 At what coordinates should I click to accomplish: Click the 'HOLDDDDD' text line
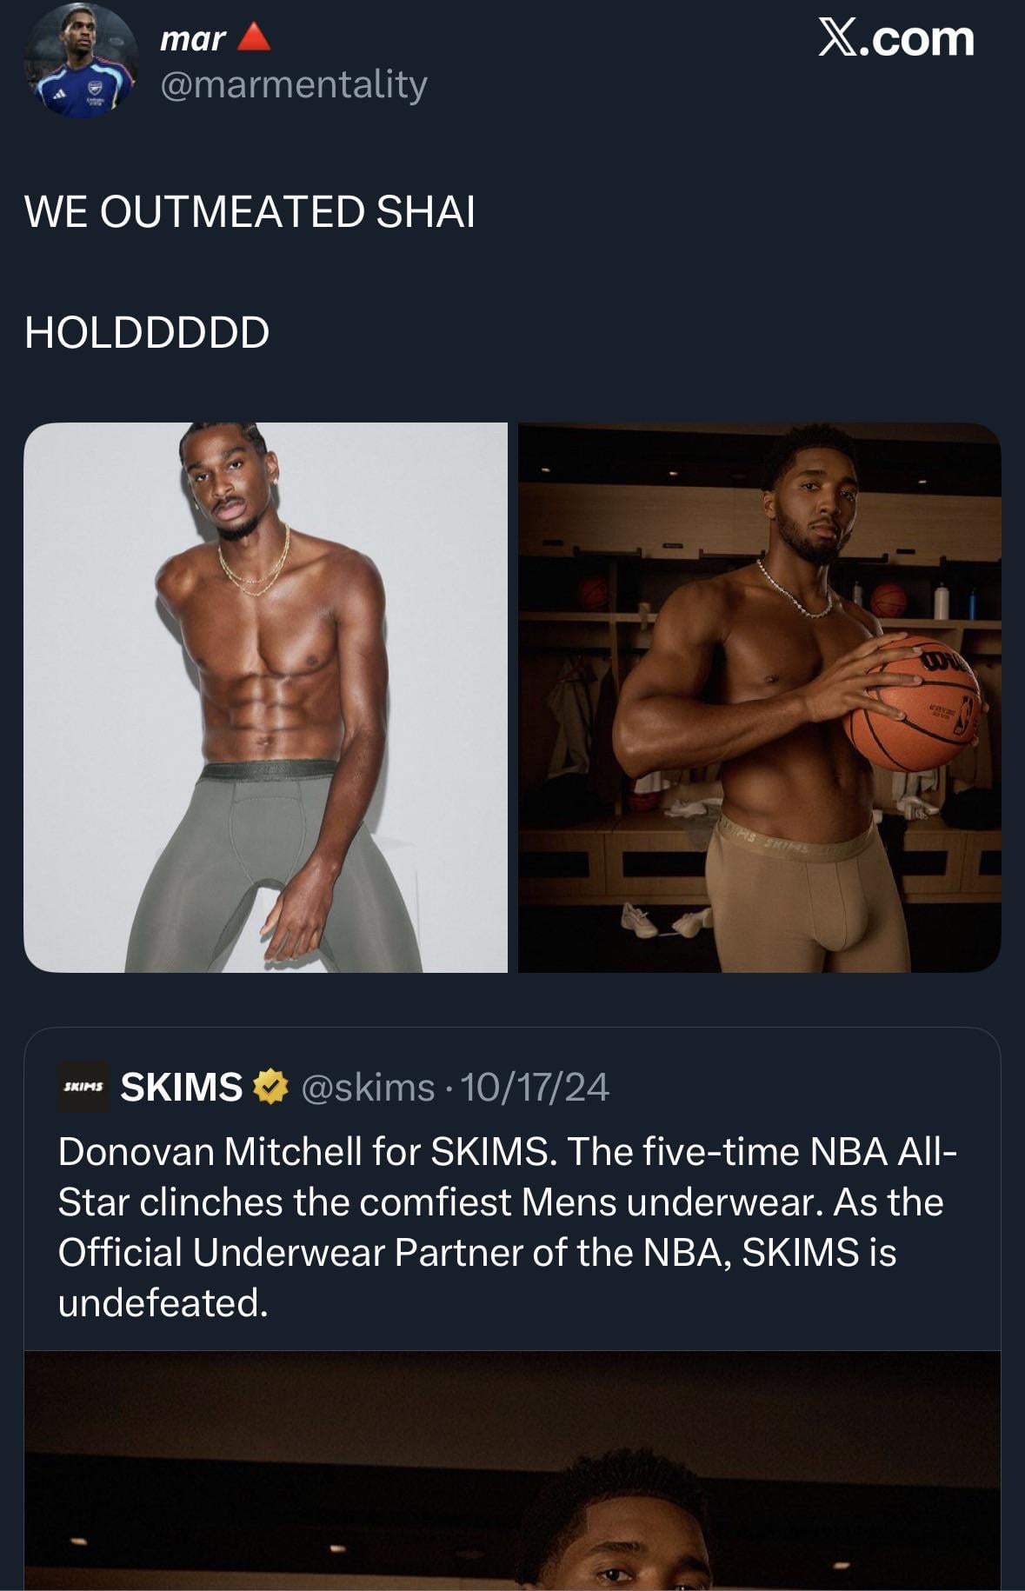click(x=147, y=332)
